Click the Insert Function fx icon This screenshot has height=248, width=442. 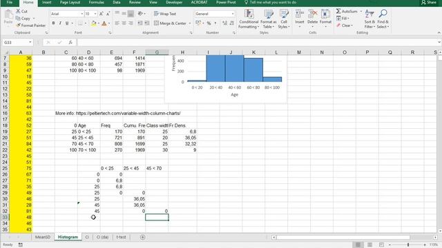pyautogui.click(x=70, y=43)
